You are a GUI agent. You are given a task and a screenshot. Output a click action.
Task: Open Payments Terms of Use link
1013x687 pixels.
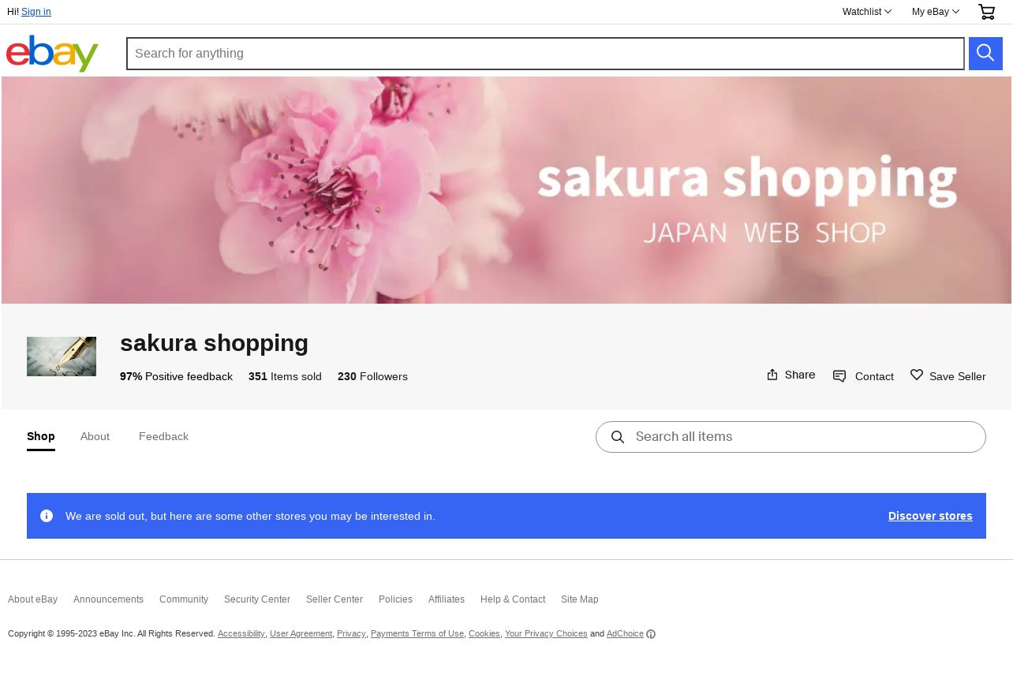coord(417,634)
